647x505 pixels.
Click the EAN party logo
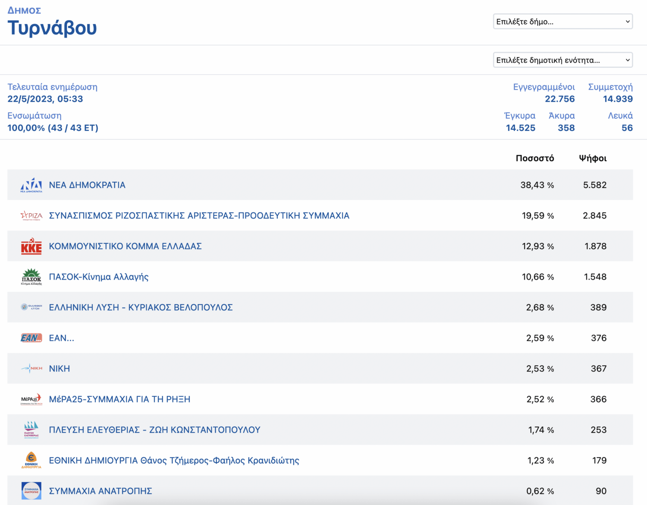31,338
